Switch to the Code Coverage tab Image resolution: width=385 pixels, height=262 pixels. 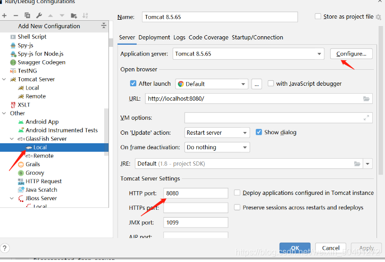[x=208, y=37]
